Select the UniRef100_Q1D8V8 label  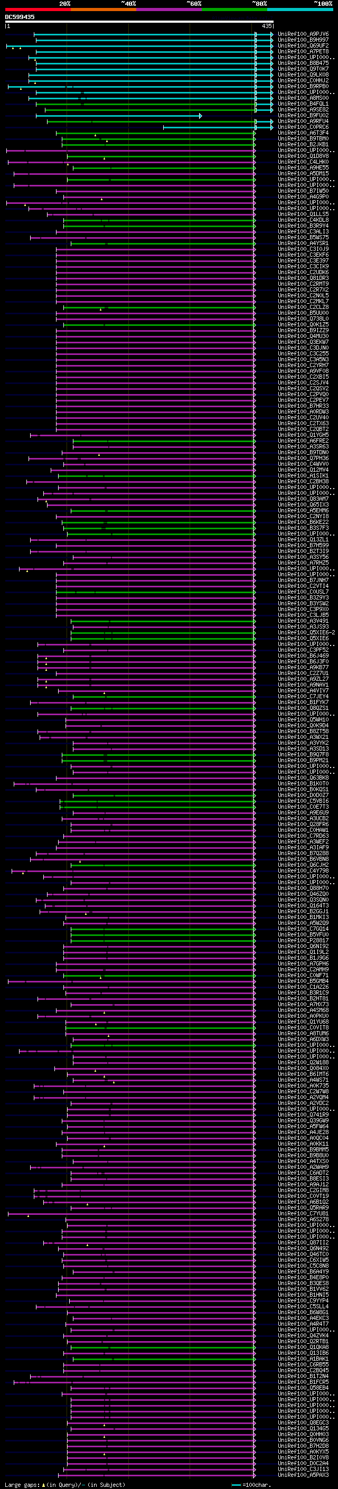pos(303,156)
